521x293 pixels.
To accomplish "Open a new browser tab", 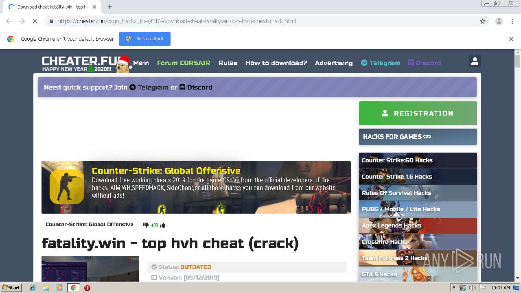I will (110, 7).
